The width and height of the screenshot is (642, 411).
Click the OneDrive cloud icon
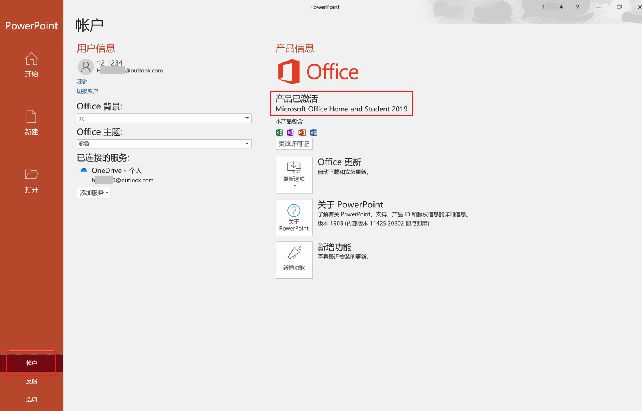tap(84, 170)
